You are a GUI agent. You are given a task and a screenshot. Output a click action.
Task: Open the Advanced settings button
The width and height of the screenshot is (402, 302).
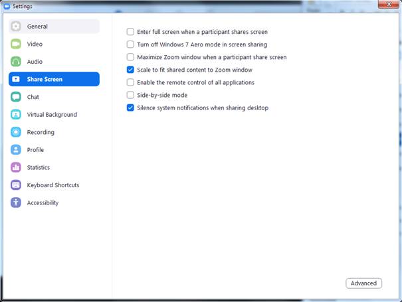363,283
